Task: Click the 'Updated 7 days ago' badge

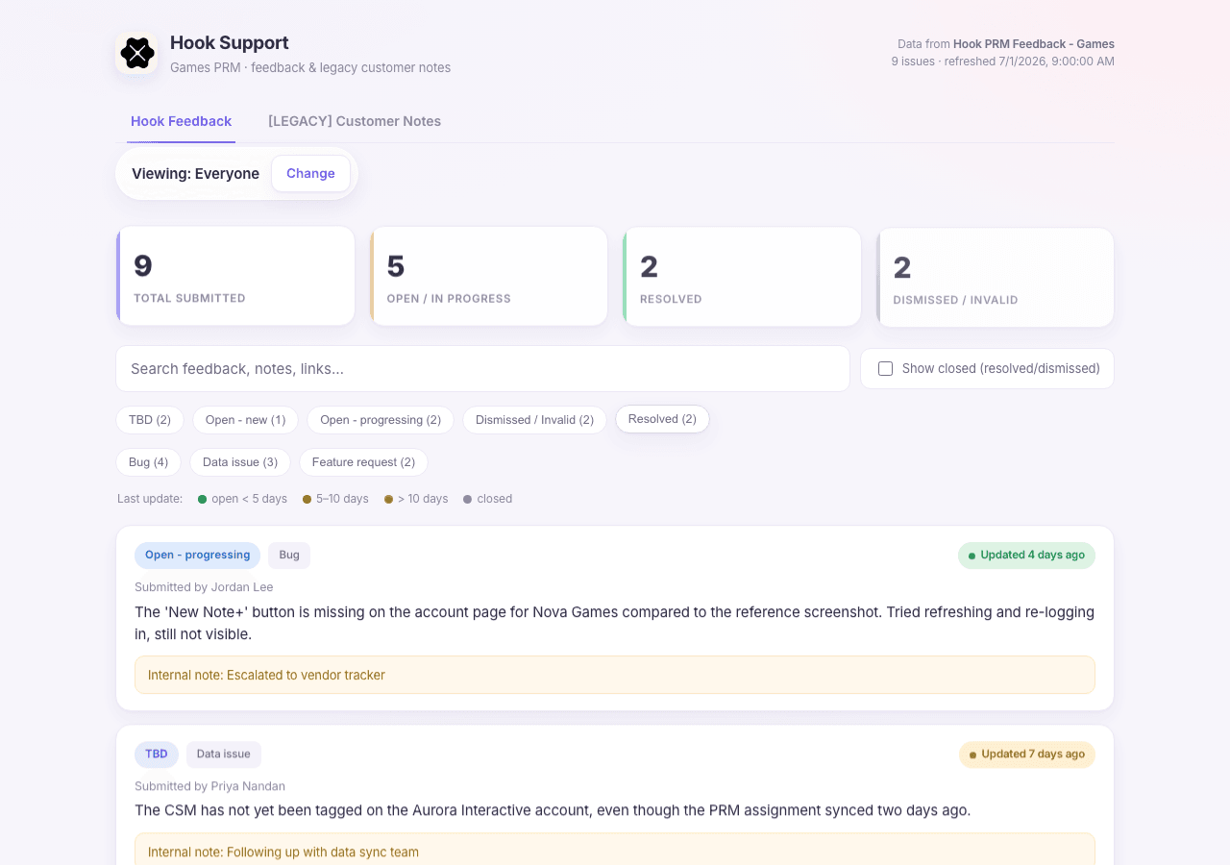Action: tap(1026, 754)
